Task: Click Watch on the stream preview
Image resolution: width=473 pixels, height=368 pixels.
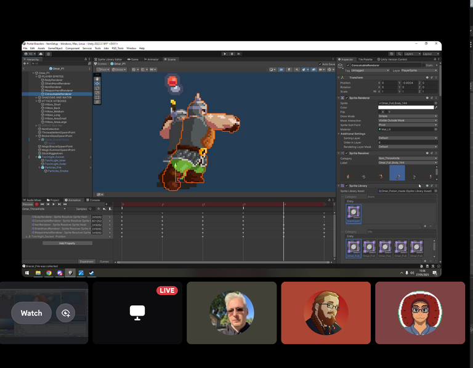Action: coord(31,313)
